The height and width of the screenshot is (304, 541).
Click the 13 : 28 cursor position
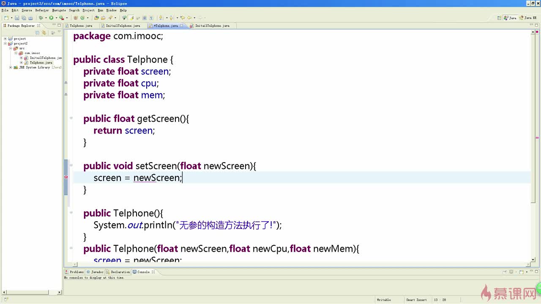(440, 300)
